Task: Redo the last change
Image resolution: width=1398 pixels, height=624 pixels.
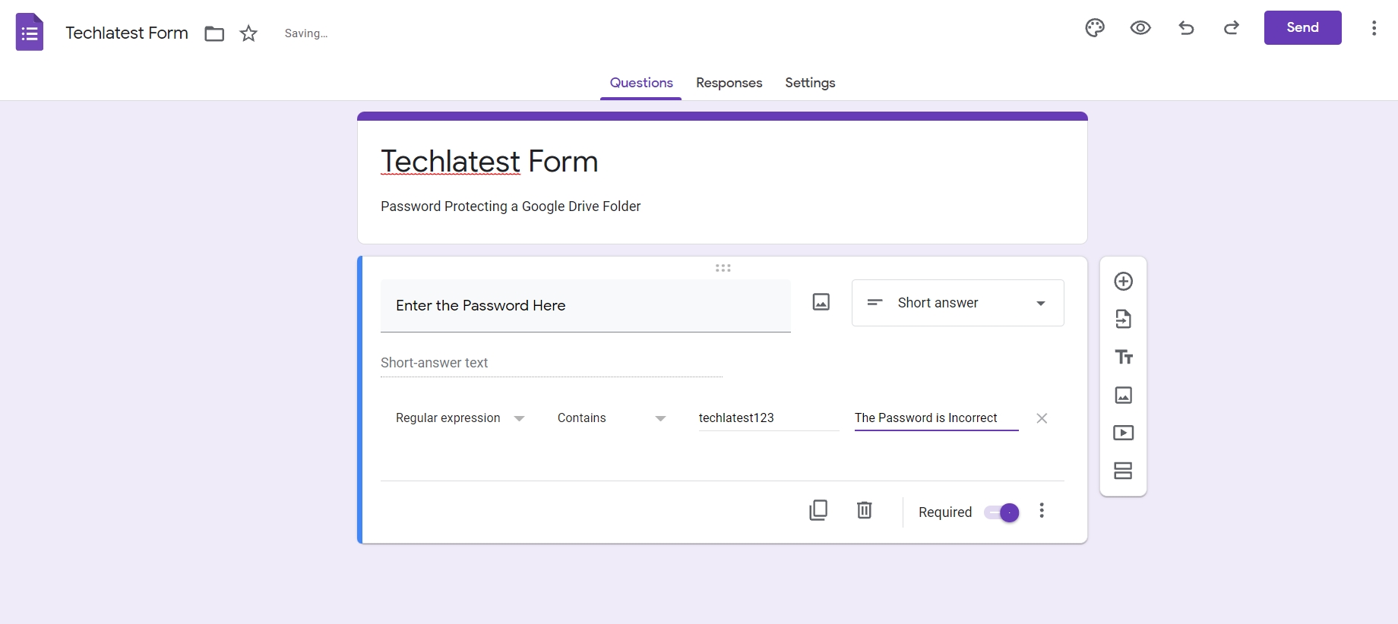Action: 1232,28
